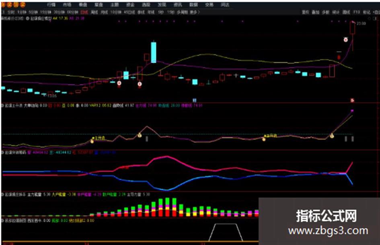This screenshot has width=380, height=245.
Task: Click red circle marker below candle near 575
Action: tap(140, 84)
